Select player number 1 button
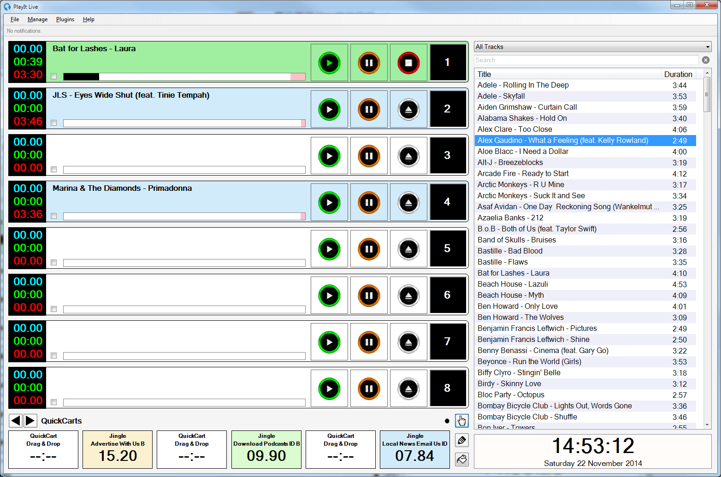This screenshot has width=721, height=477. click(x=448, y=63)
